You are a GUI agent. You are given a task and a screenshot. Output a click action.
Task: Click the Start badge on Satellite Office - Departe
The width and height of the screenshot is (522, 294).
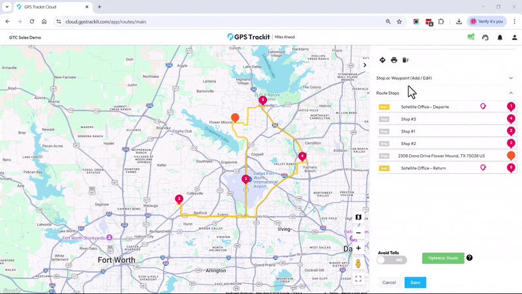coord(384,107)
